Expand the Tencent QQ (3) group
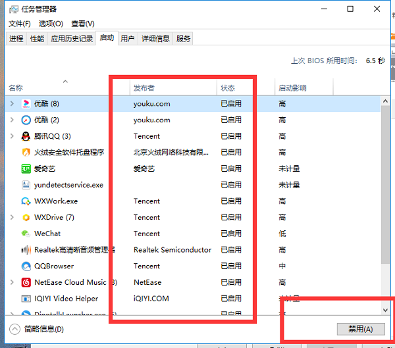This screenshot has height=348, width=395. 12,136
